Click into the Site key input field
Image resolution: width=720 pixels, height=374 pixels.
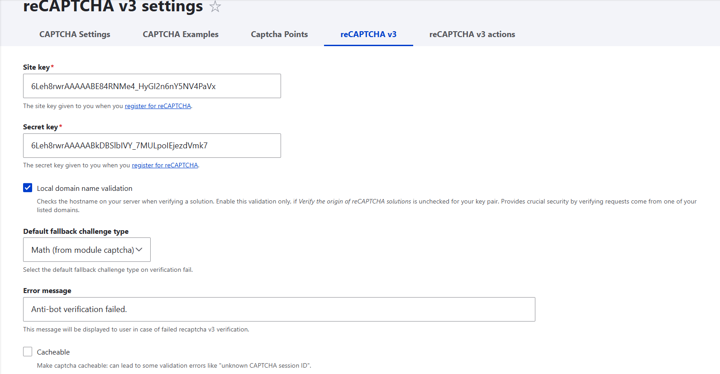pyautogui.click(x=152, y=86)
